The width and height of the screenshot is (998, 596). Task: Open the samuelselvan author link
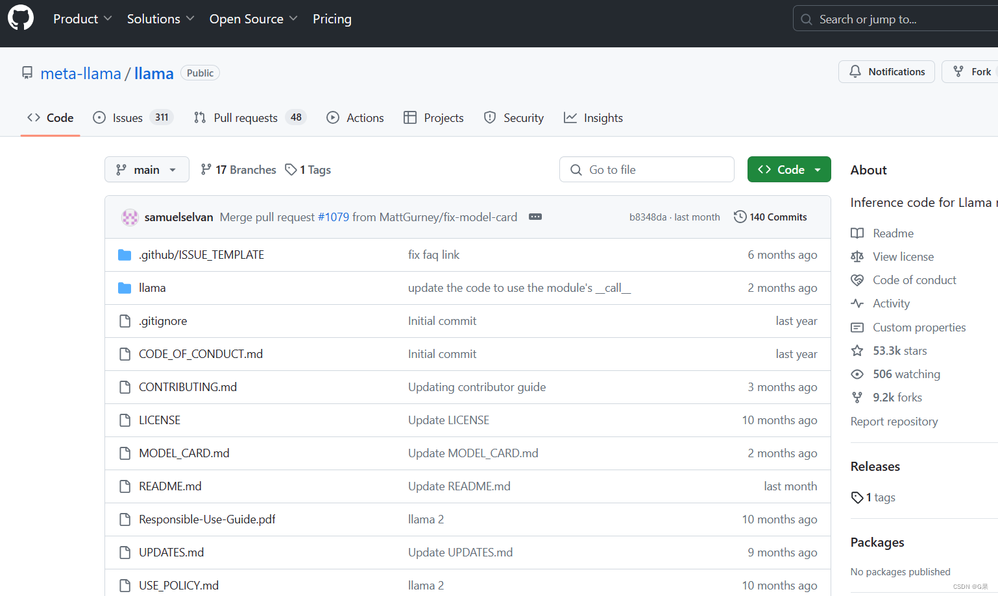click(179, 217)
